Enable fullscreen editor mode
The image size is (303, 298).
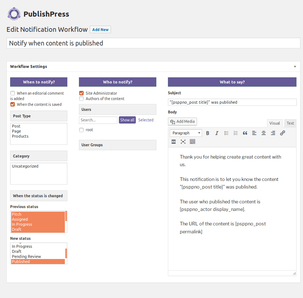pyautogui.click(x=183, y=142)
